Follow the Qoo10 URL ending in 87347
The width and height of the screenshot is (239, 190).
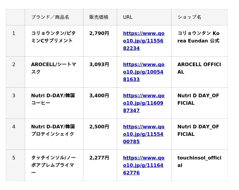(143, 103)
